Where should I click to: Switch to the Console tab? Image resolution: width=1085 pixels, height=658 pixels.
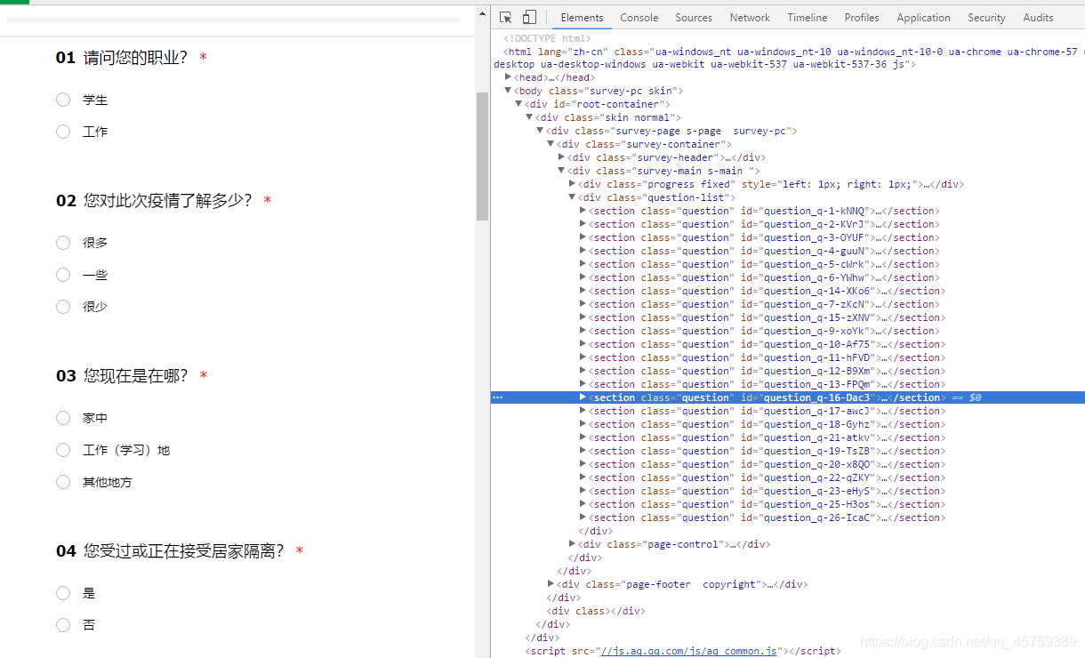tap(639, 18)
